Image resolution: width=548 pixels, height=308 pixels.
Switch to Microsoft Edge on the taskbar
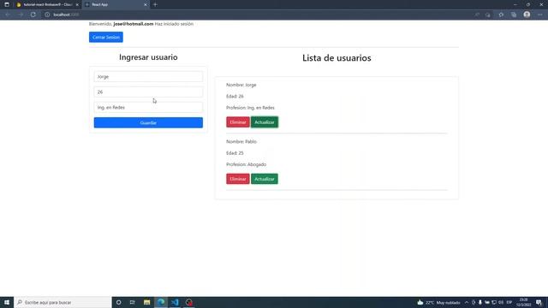coord(161,302)
